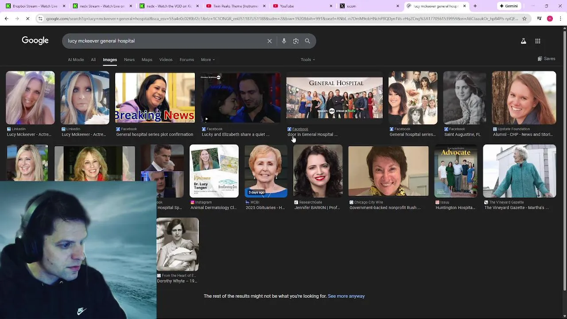567x319 pixels.
Task: Open the General Hospital cast poster thumbnail
Action: [334, 97]
